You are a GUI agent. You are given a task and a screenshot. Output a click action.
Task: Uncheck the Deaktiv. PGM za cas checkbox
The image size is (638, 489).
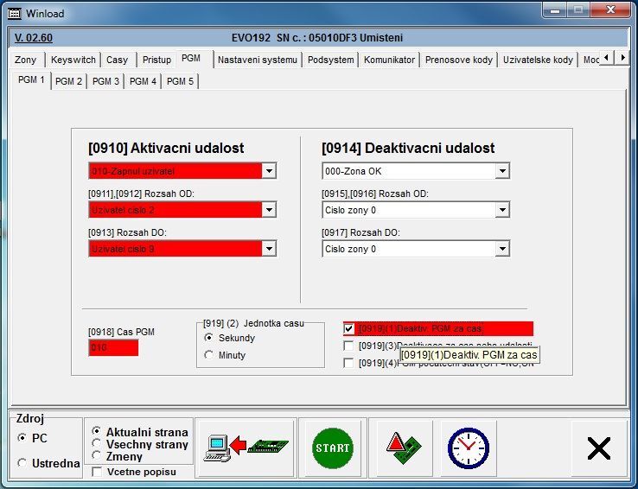tap(349, 329)
